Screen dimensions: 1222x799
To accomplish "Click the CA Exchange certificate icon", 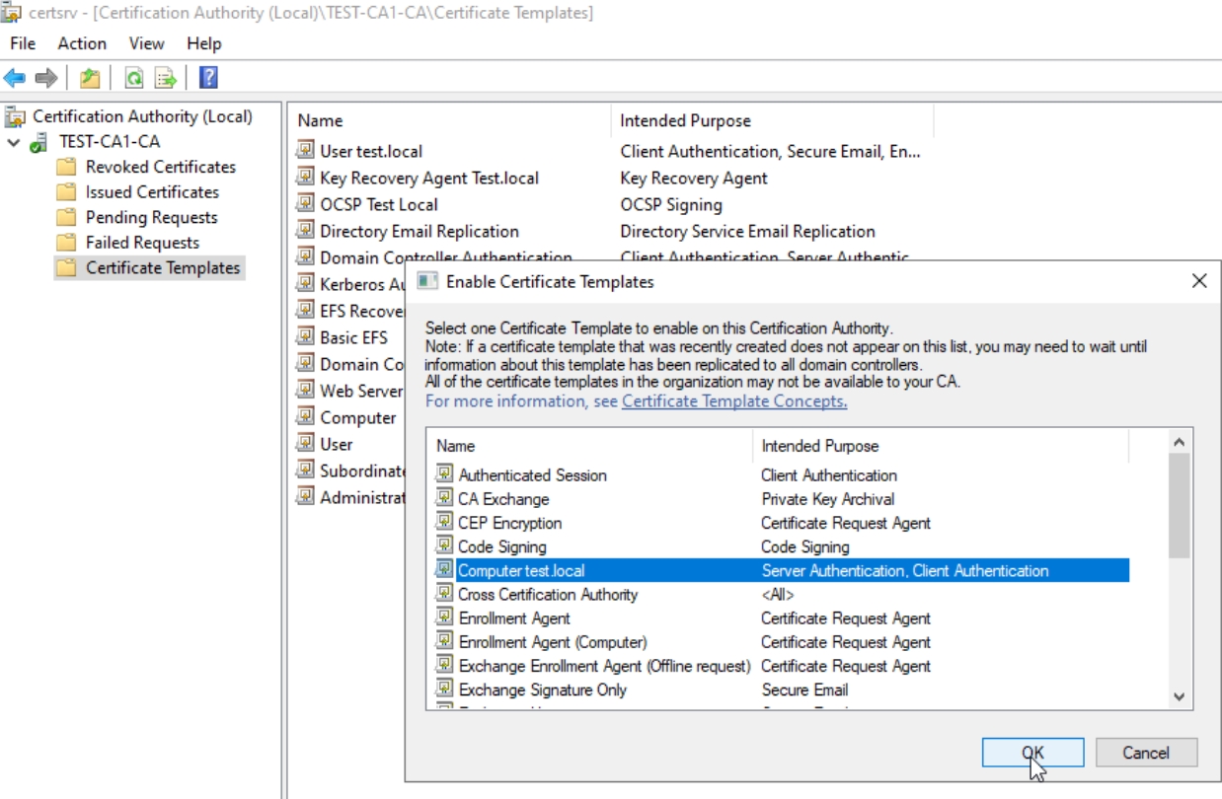I will [445, 498].
